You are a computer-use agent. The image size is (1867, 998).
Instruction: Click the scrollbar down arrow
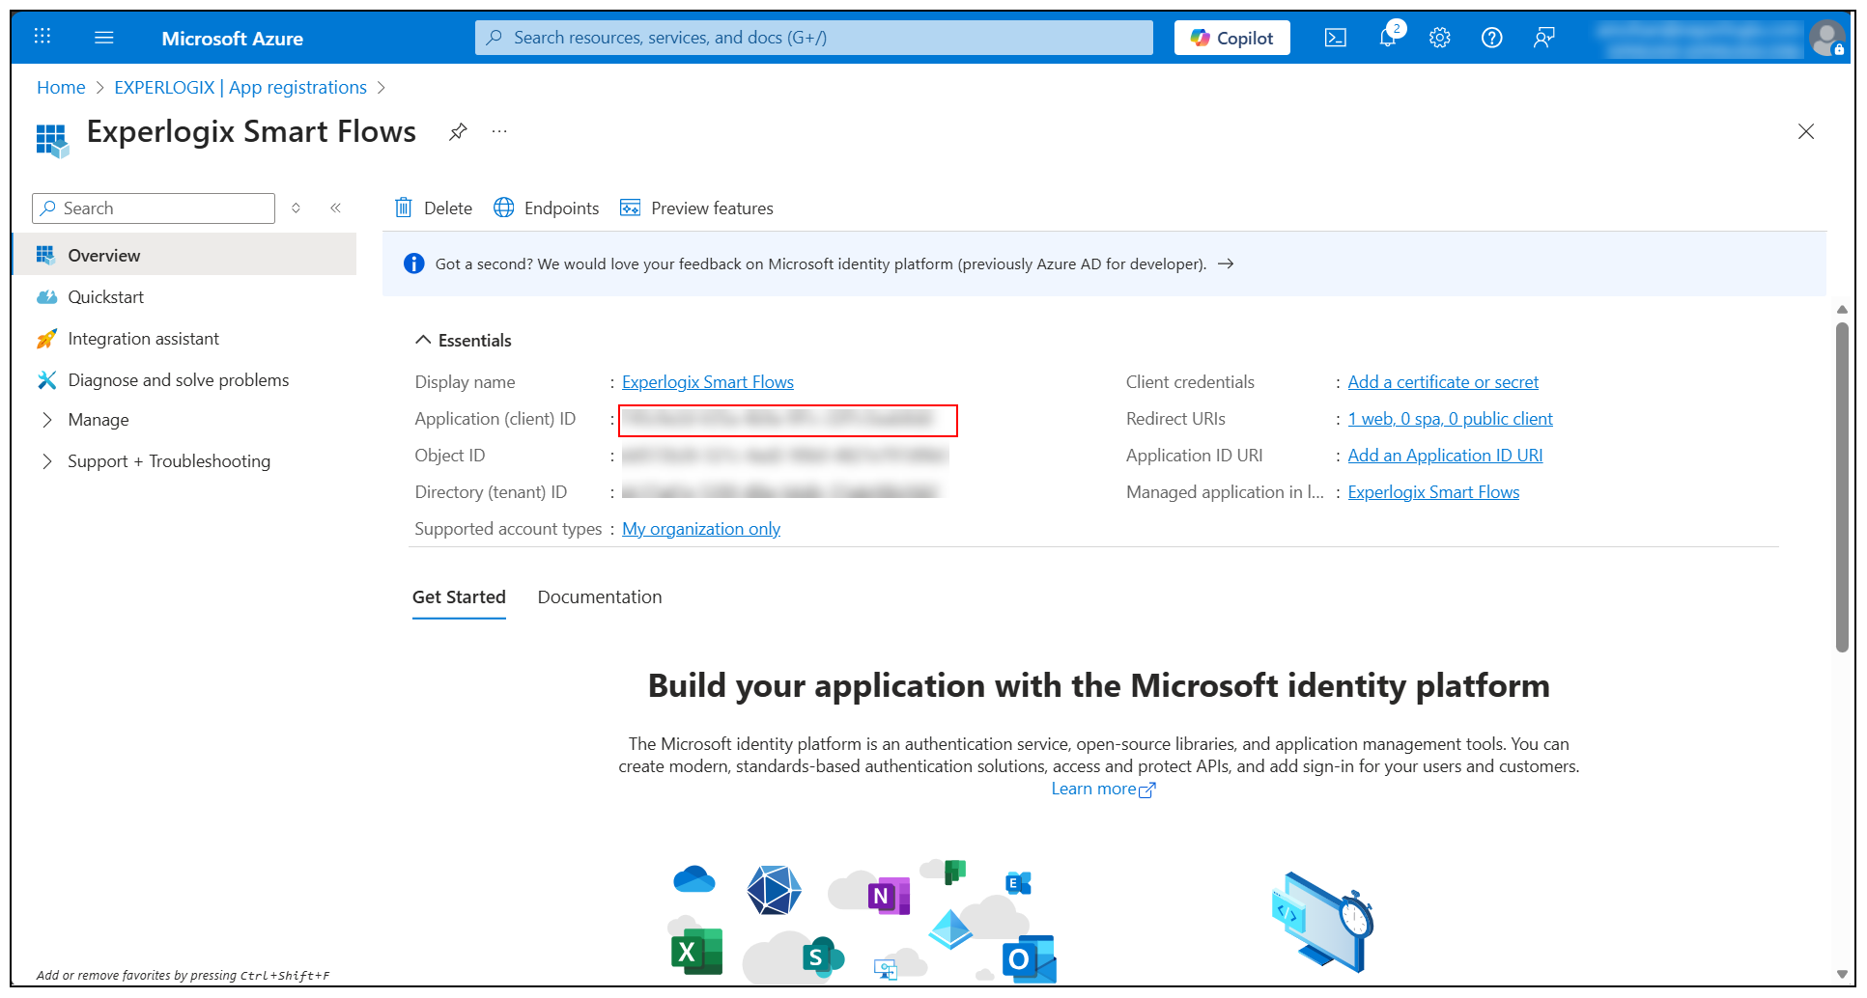point(1842,974)
